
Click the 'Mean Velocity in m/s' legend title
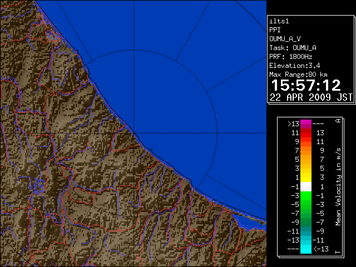pyautogui.click(x=338, y=186)
